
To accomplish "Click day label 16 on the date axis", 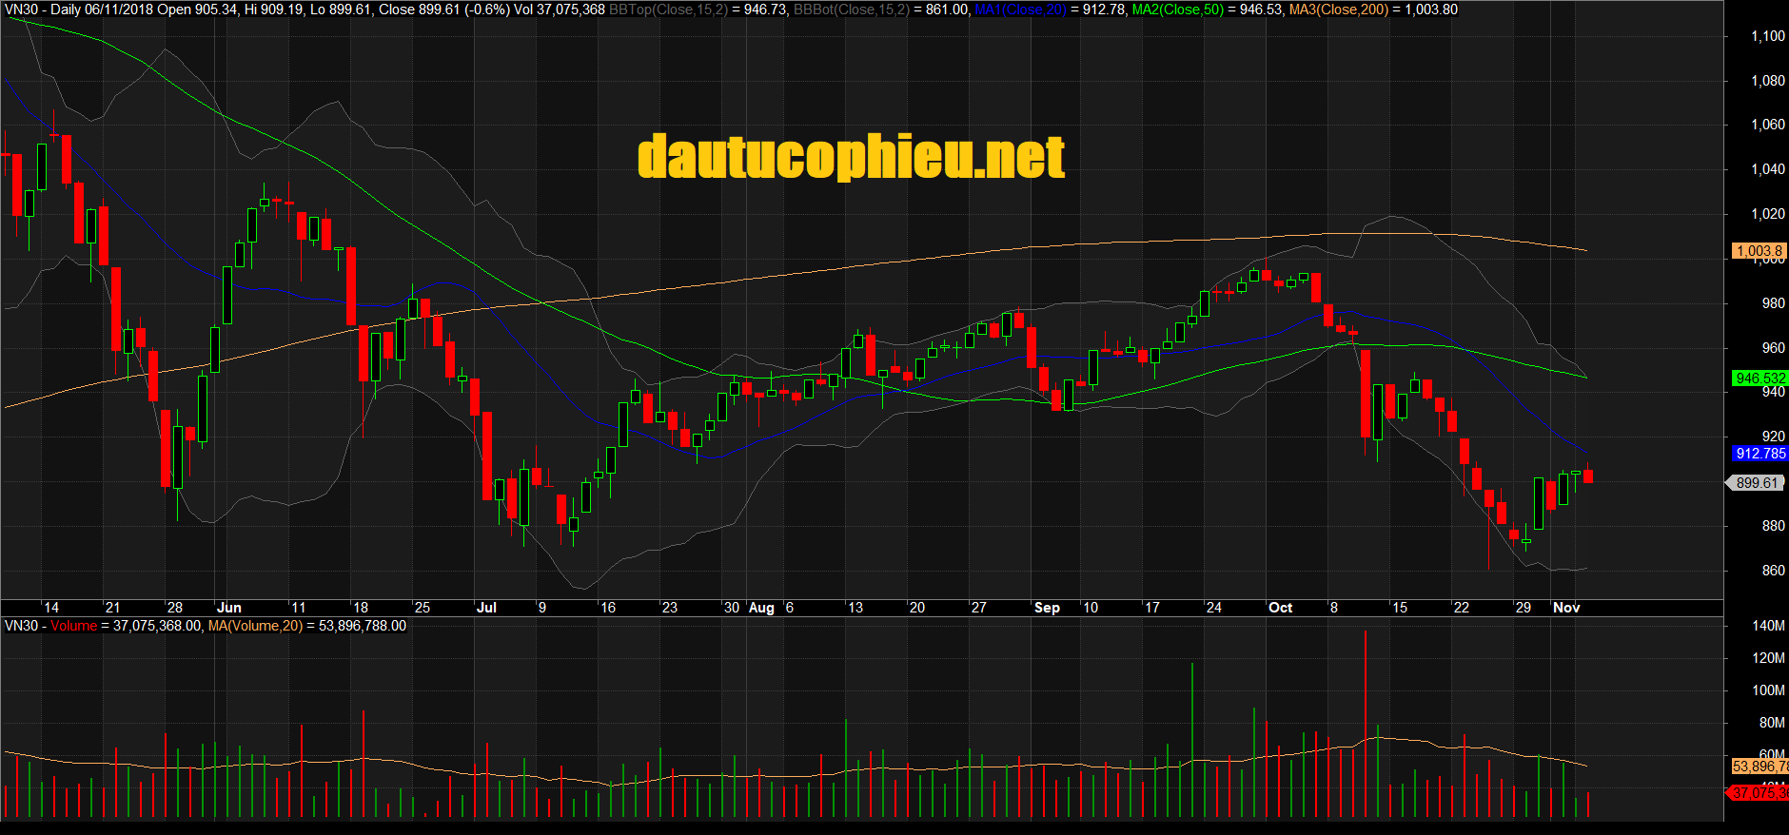I will point(607,608).
